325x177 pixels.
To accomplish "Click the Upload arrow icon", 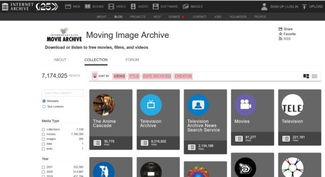I will click(304, 6).
